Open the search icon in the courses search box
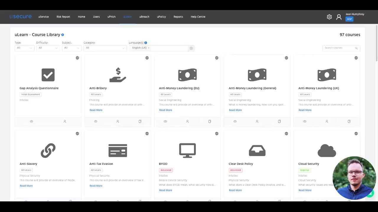Viewport: 378px width, 212px height. tap(356, 48)
